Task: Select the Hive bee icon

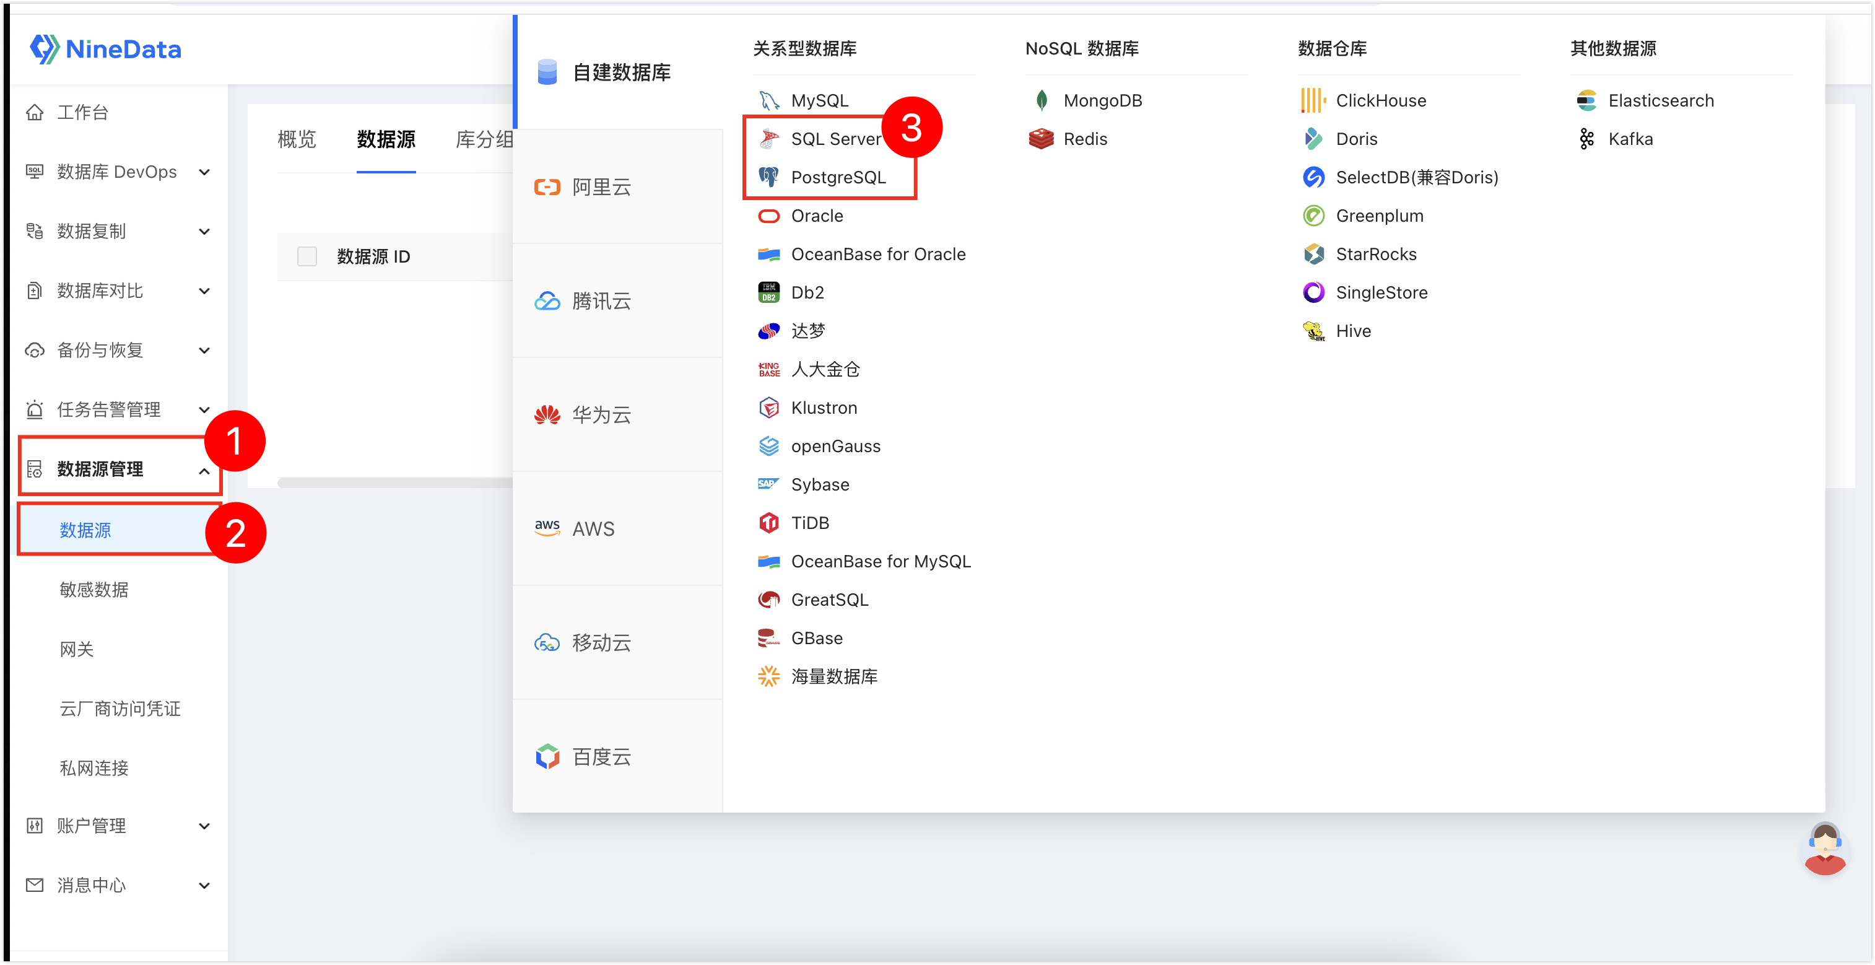Action: tap(1314, 331)
